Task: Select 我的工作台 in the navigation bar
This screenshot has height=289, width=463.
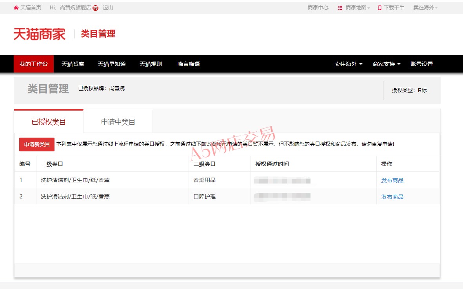Action: point(34,64)
